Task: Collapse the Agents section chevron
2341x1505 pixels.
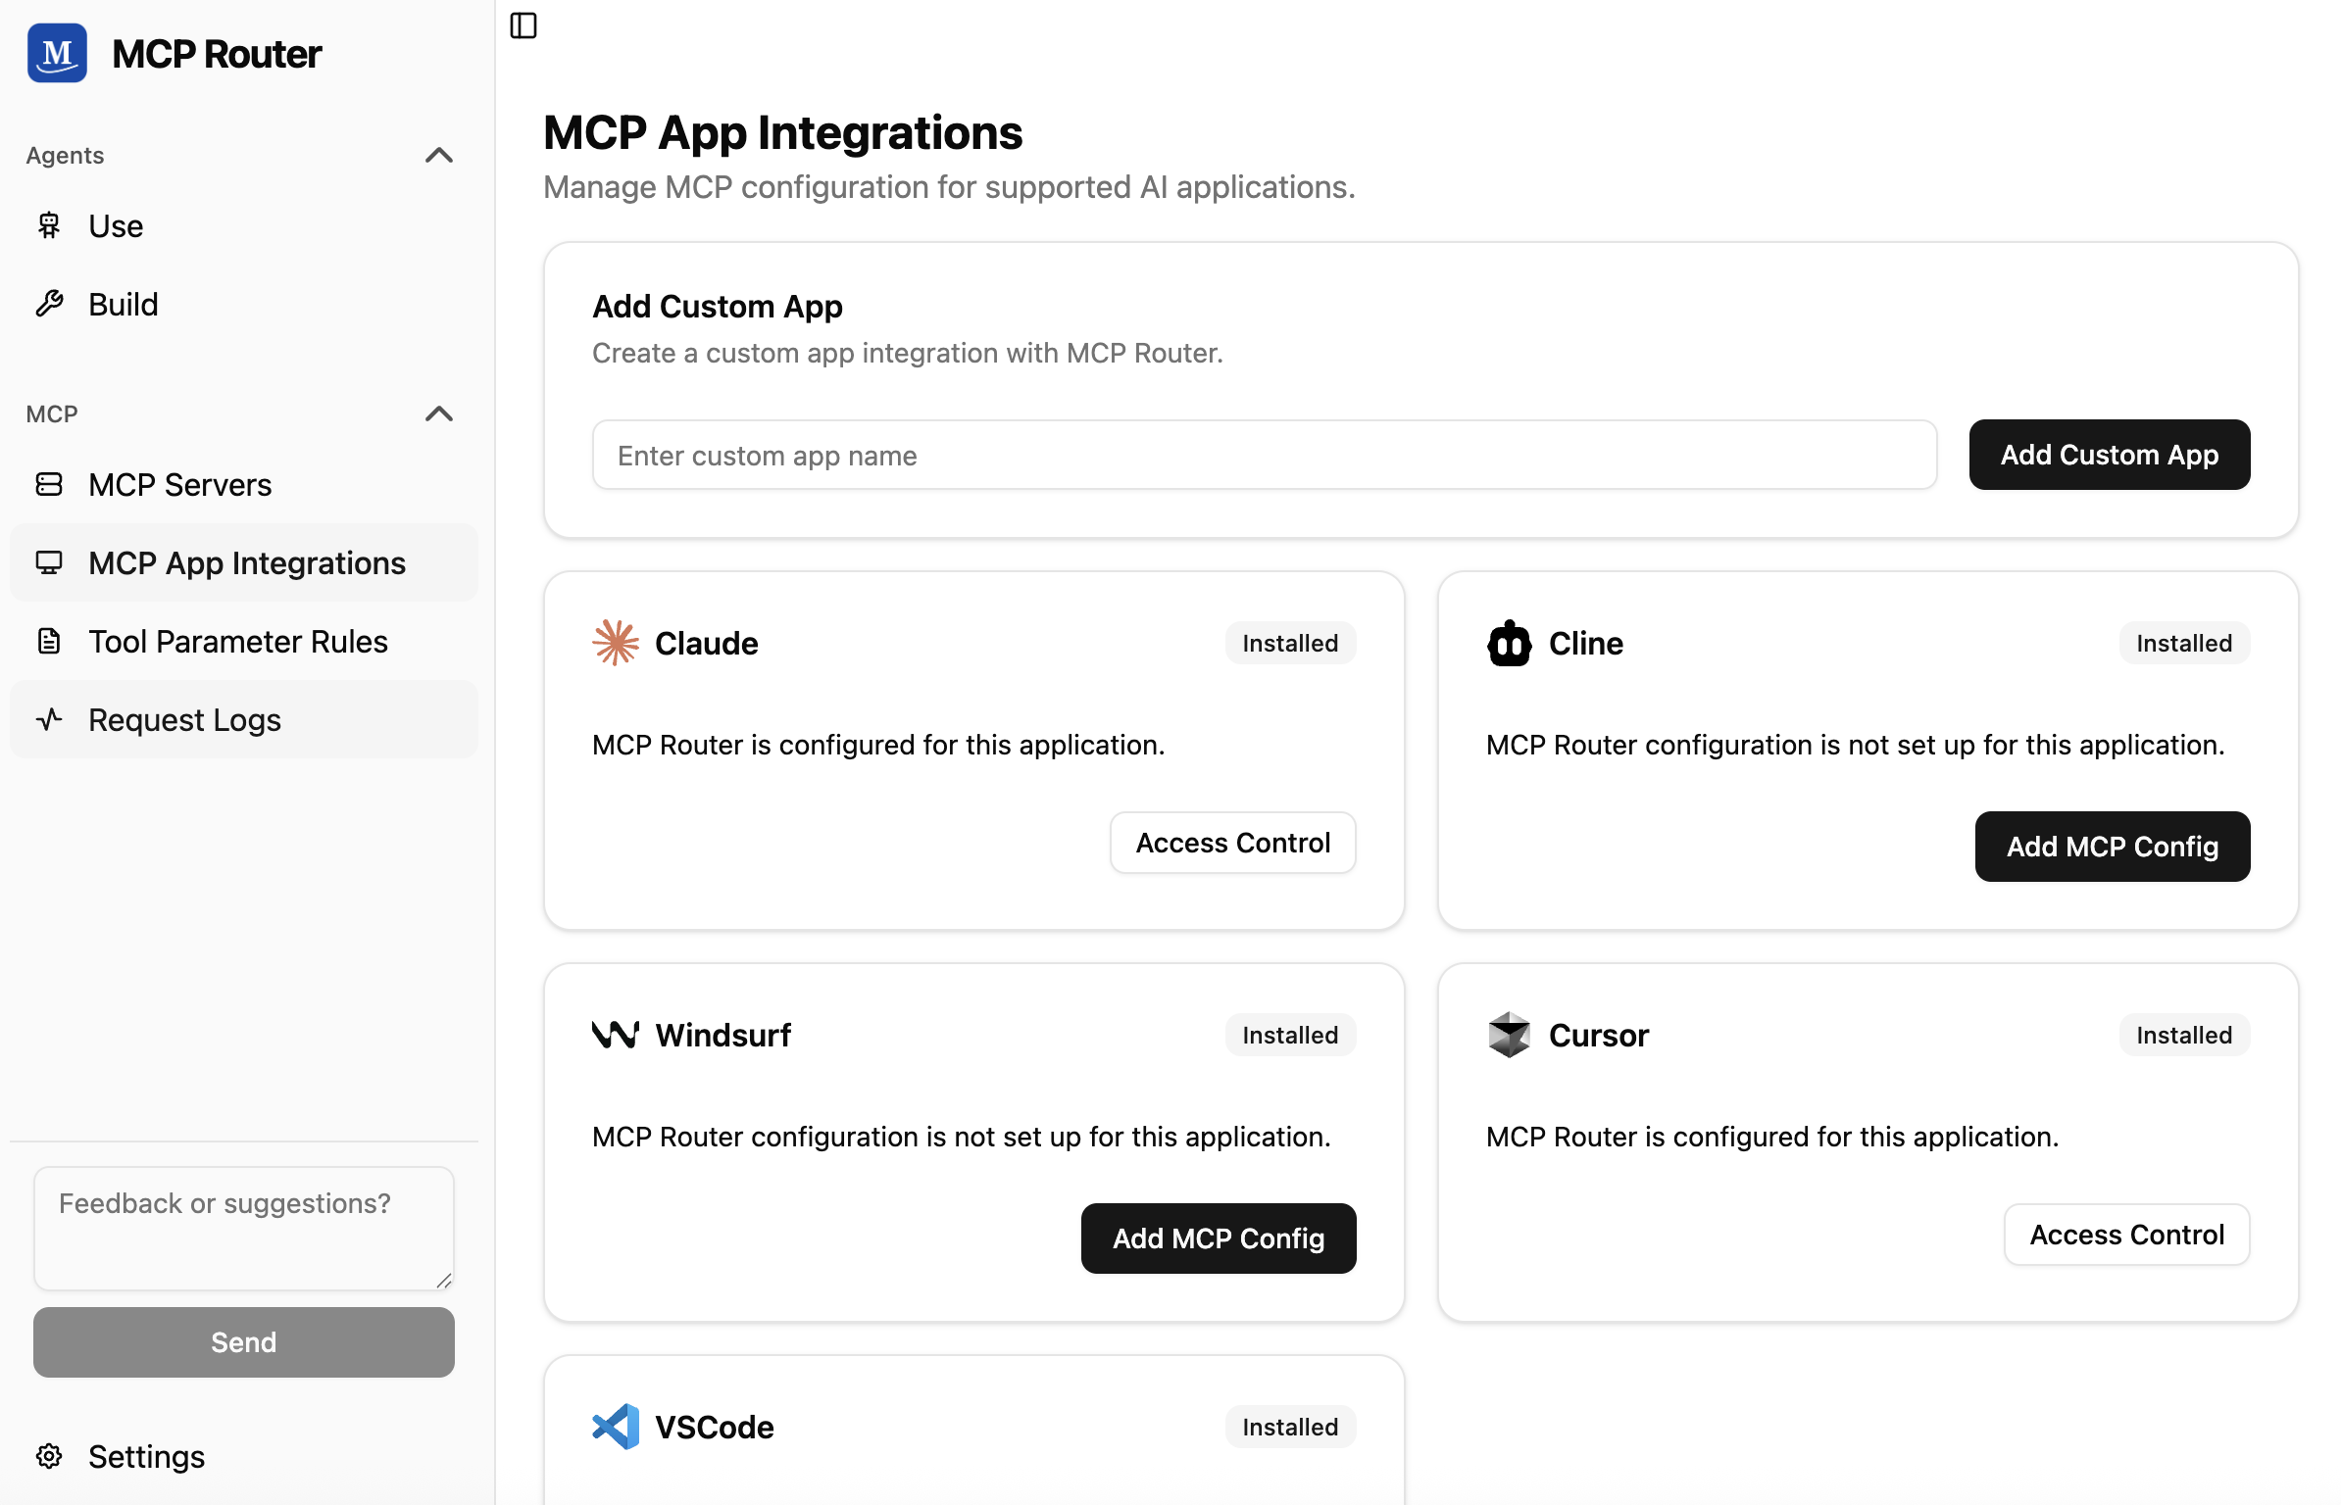Action: [438, 155]
